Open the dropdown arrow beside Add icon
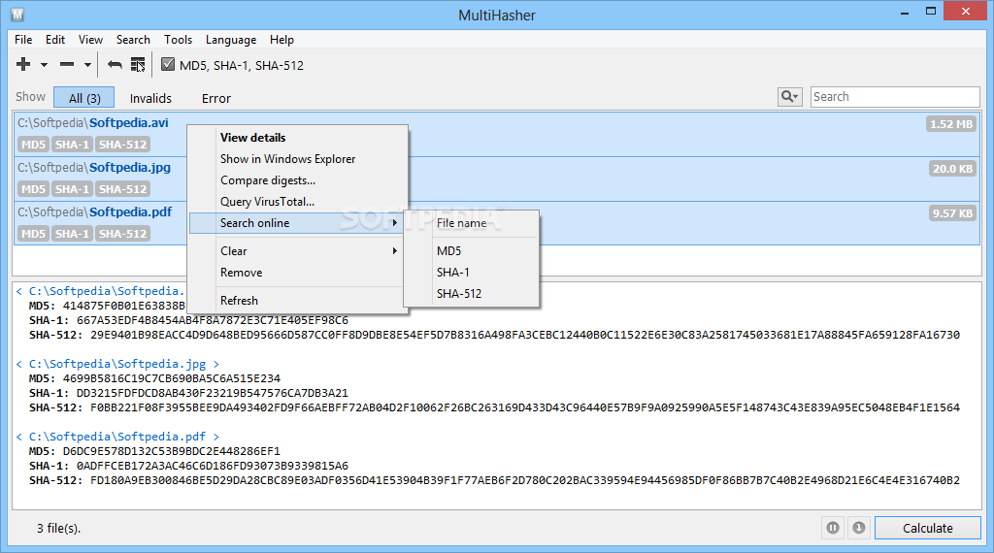The width and height of the screenshot is (994, 553). tap(44, 65)
